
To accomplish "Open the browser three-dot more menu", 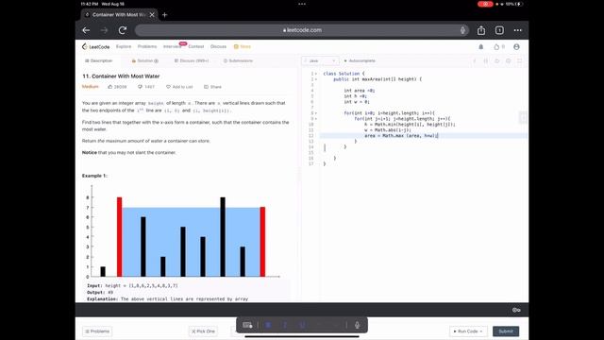I will coord(518,30).
